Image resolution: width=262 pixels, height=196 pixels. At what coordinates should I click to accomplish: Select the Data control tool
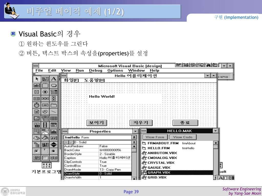pyautogui.click(x=45, y=118)
